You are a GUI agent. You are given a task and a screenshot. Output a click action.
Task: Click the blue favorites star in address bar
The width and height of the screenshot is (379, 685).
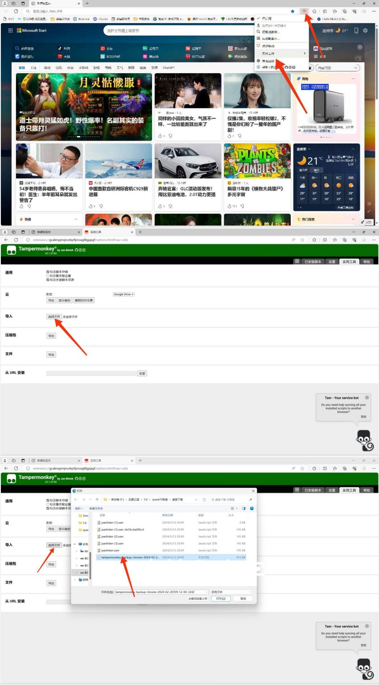292,11
